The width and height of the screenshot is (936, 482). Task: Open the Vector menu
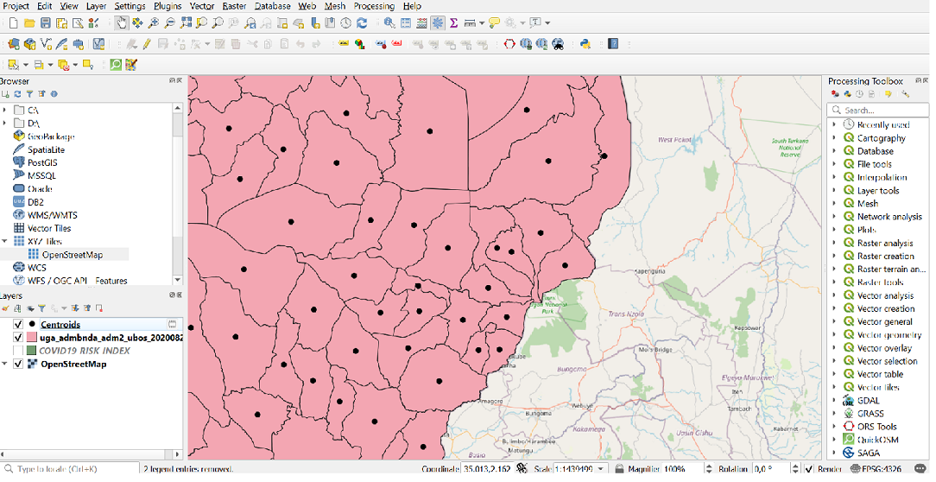tap(202, 6)
